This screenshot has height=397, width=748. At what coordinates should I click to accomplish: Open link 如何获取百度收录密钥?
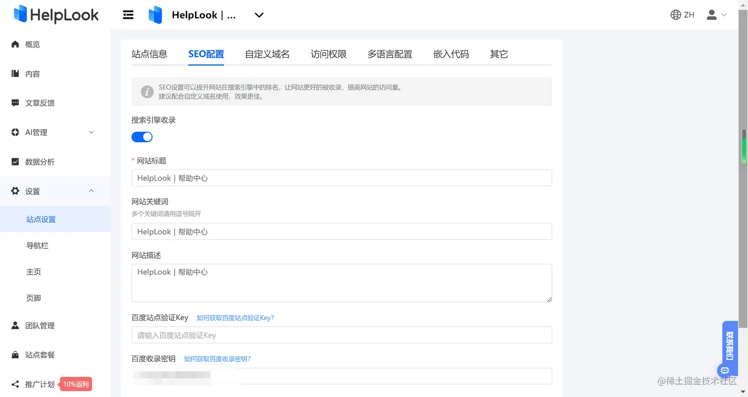pos(217,359)
